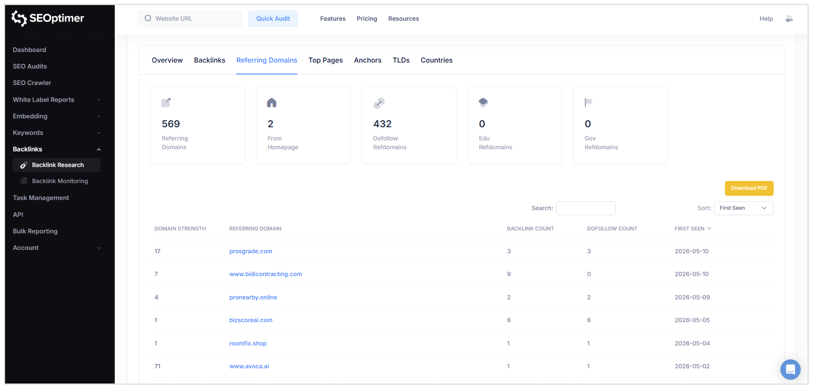Open the Anchors tab
Image resolution: width=813 pixels, height=389 pixels.
coord(368,60)
